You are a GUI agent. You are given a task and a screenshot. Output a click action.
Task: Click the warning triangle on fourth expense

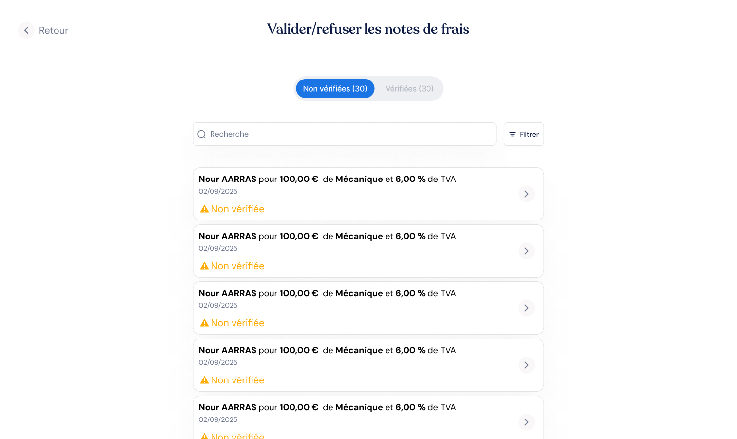(204, 380)
